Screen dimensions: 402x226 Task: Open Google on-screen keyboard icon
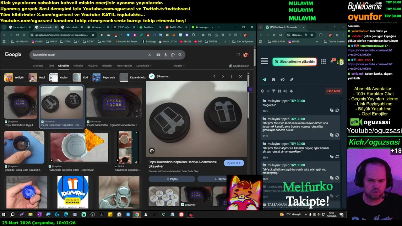[x=158, y=55]
